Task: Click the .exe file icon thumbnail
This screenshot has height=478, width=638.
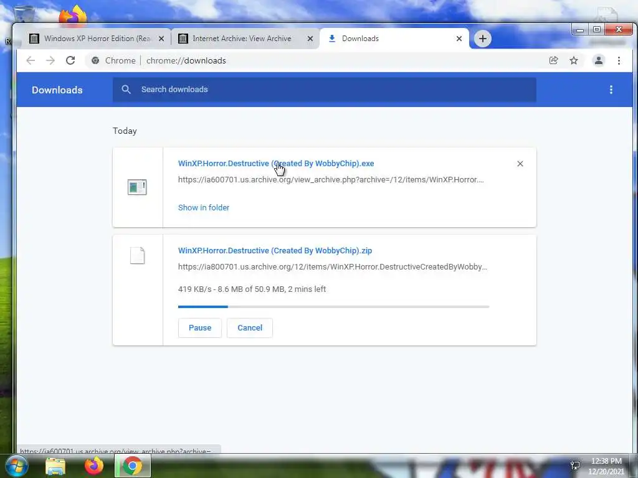Action: [137, 187]
